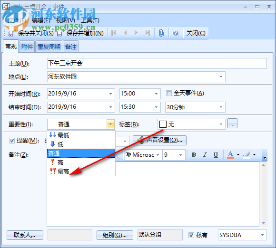Open the label (标签) dropdown
Screen dimensions: 276x248
point(221,124)
